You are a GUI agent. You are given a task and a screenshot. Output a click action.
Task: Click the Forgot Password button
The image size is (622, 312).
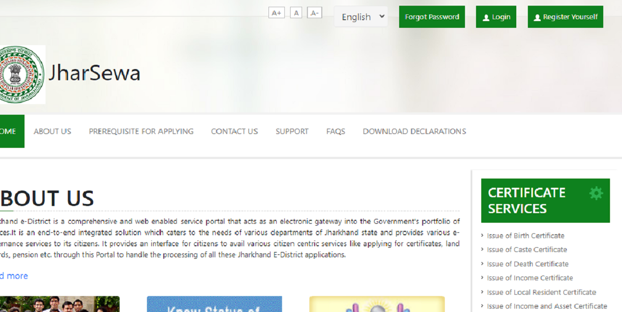coord(432,17)
